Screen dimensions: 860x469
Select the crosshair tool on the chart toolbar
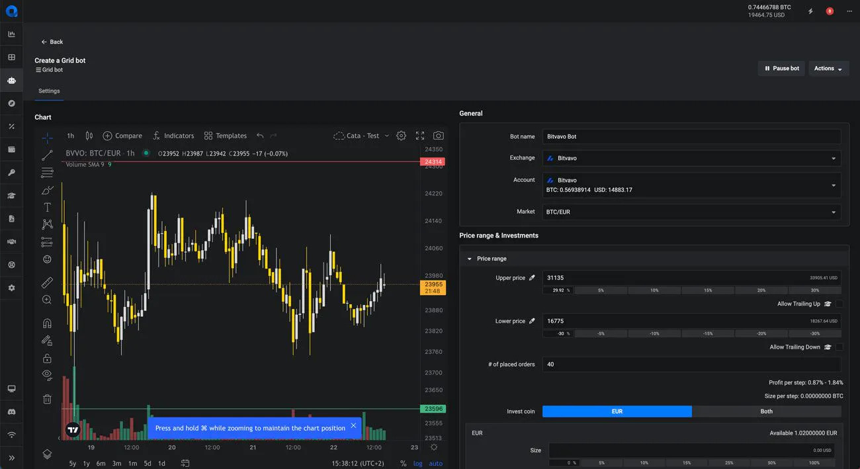[x=46, y=138]
